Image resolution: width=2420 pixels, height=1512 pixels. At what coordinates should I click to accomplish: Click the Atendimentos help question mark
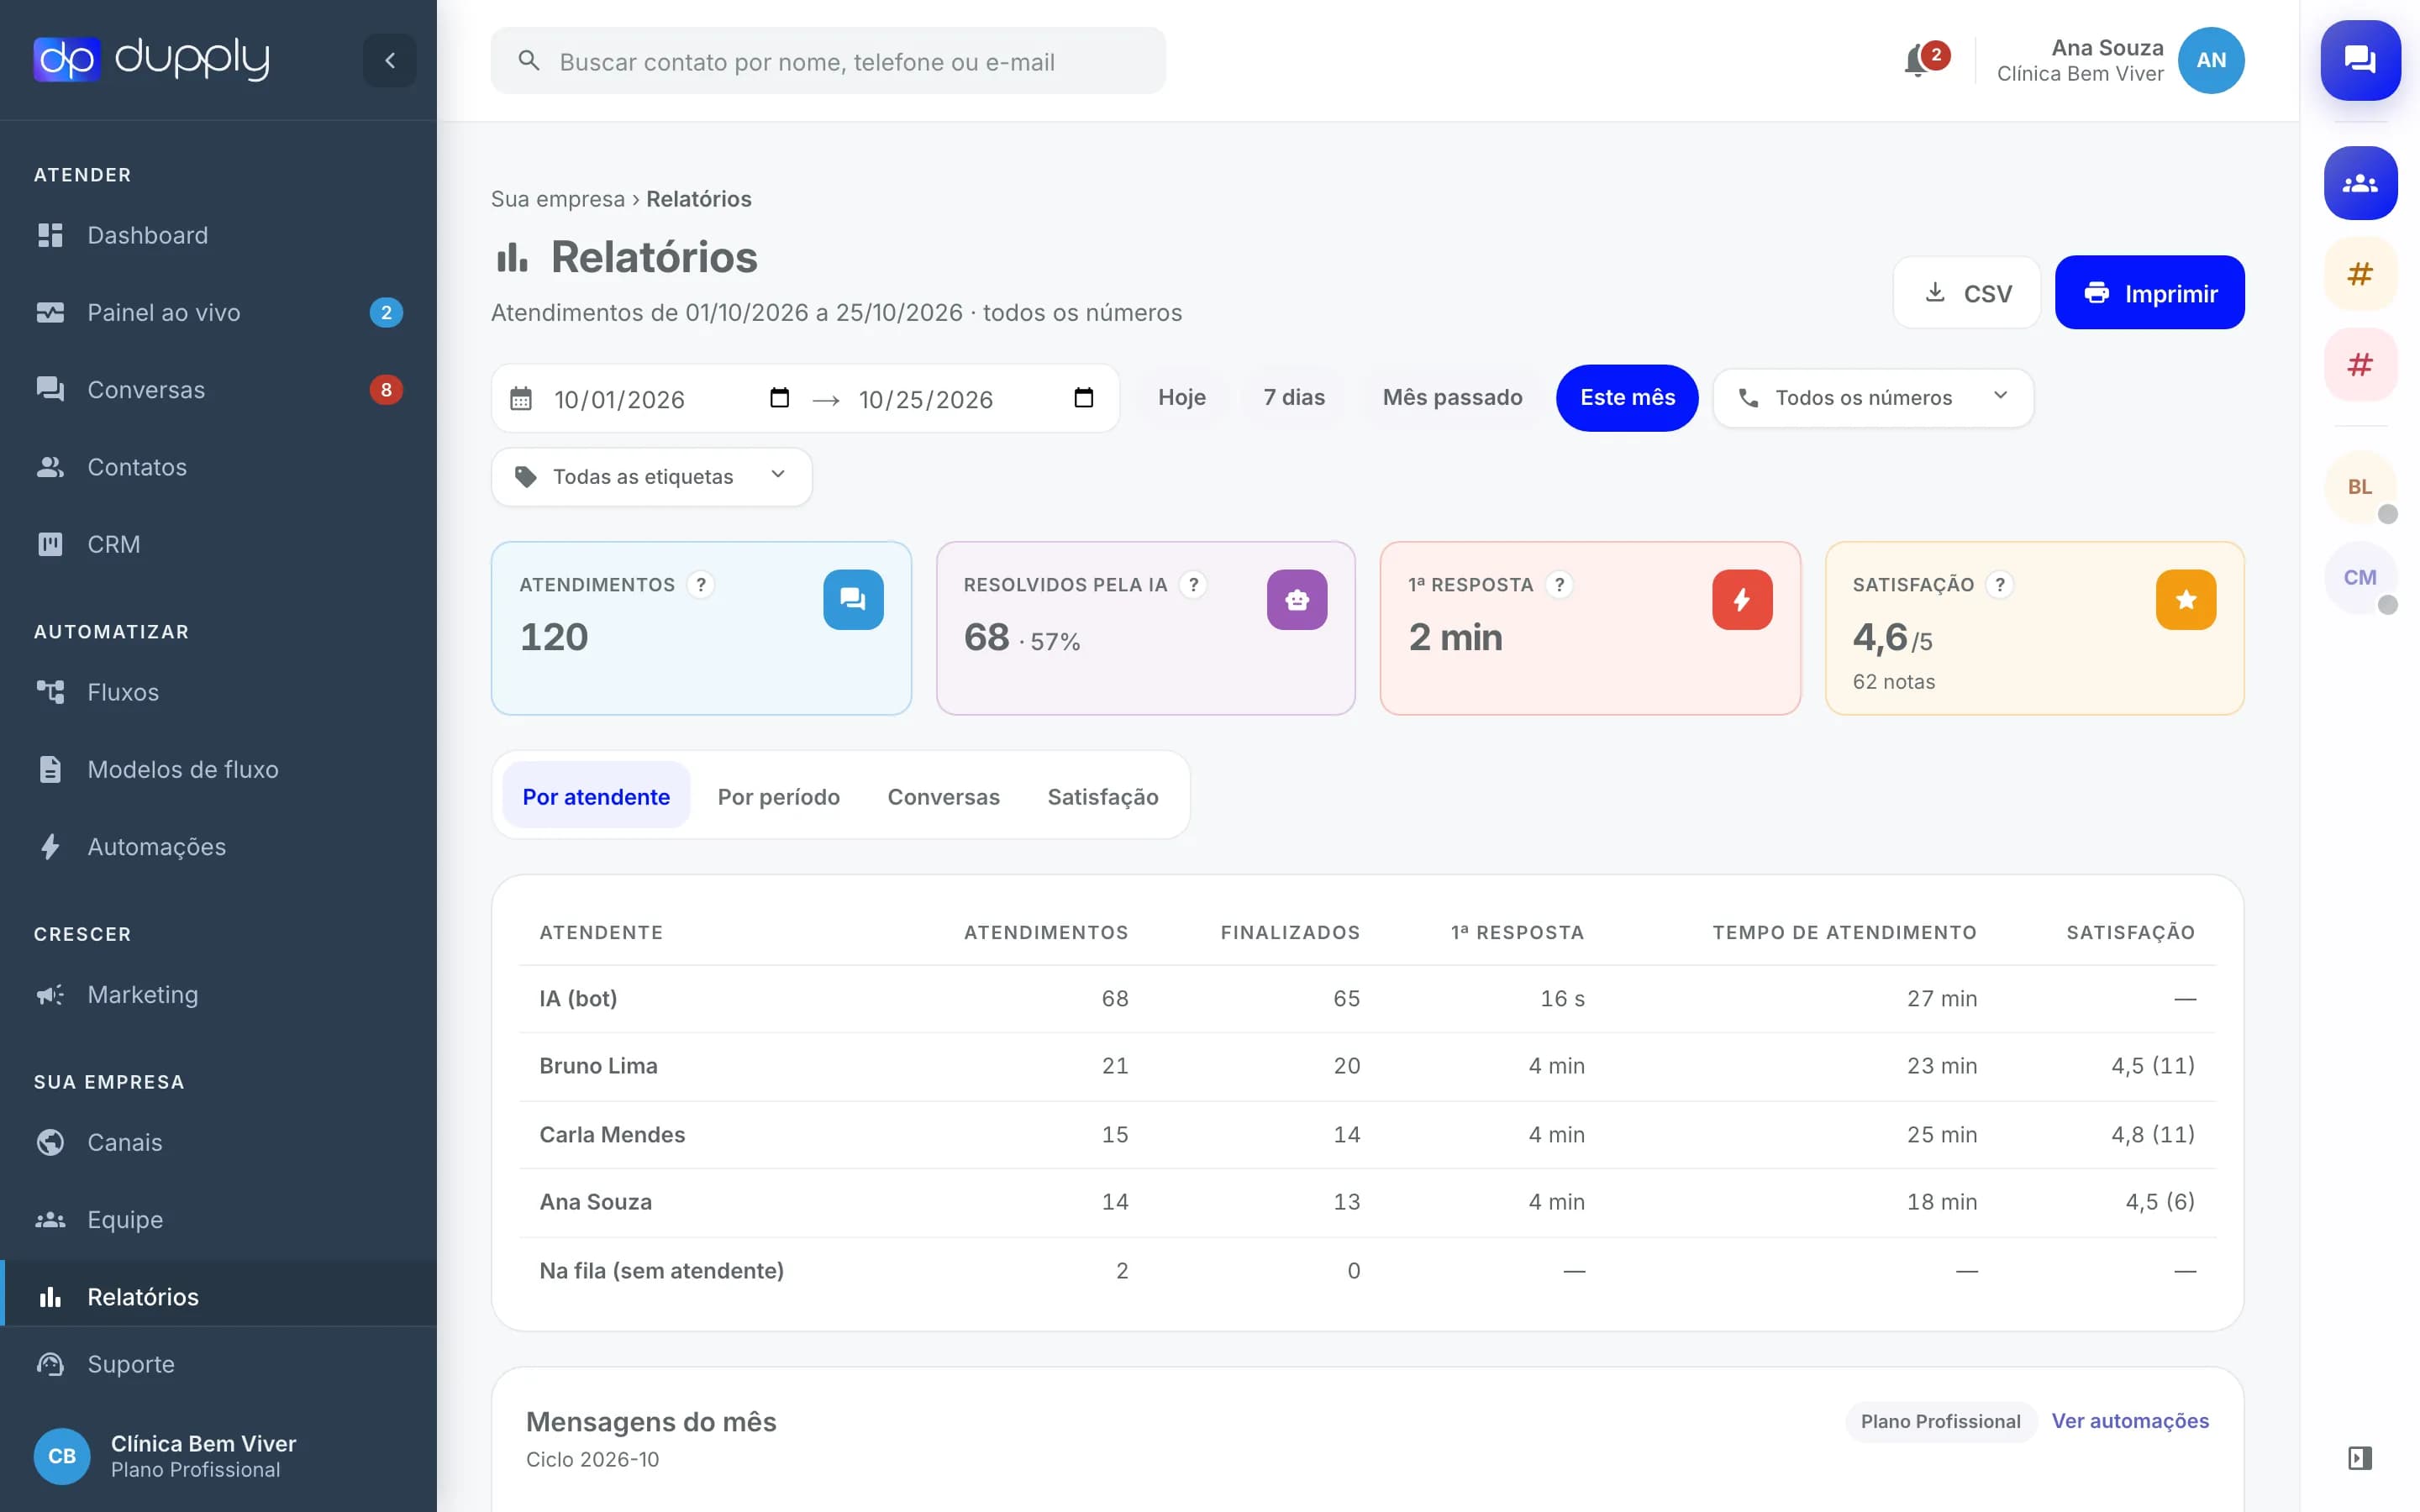(x=701, y=585)
